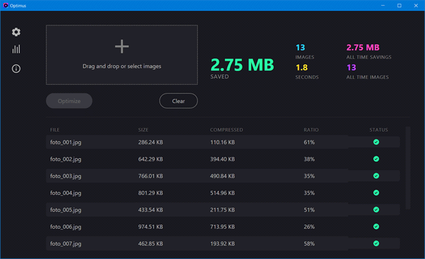Open settings with the gear icon
425x259 pixels.
(x=16, y=32)
